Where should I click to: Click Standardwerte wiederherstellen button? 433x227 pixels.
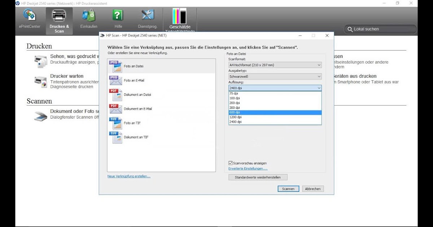point(258,177)
